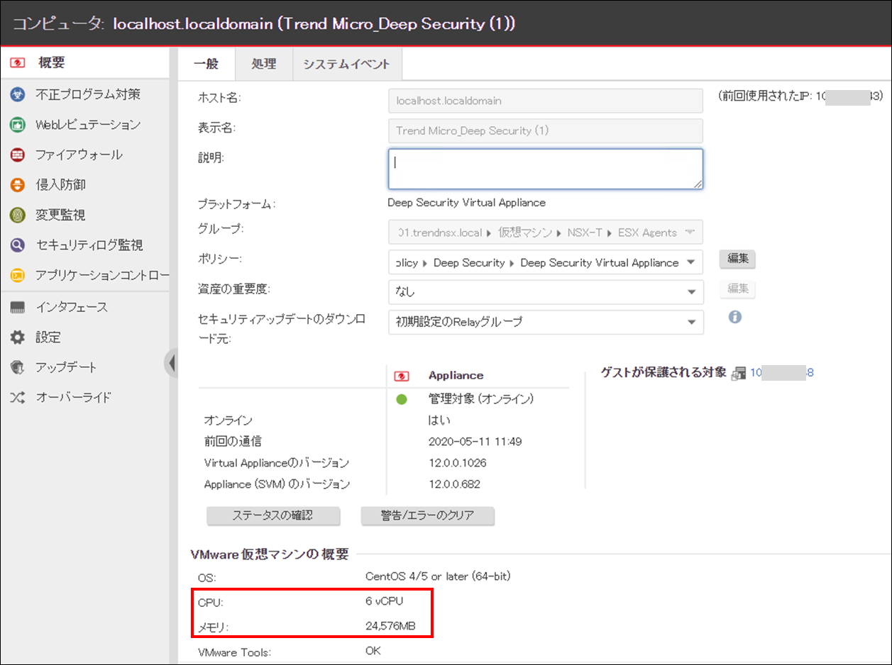Open the システムイベント tab

[347, 64]
